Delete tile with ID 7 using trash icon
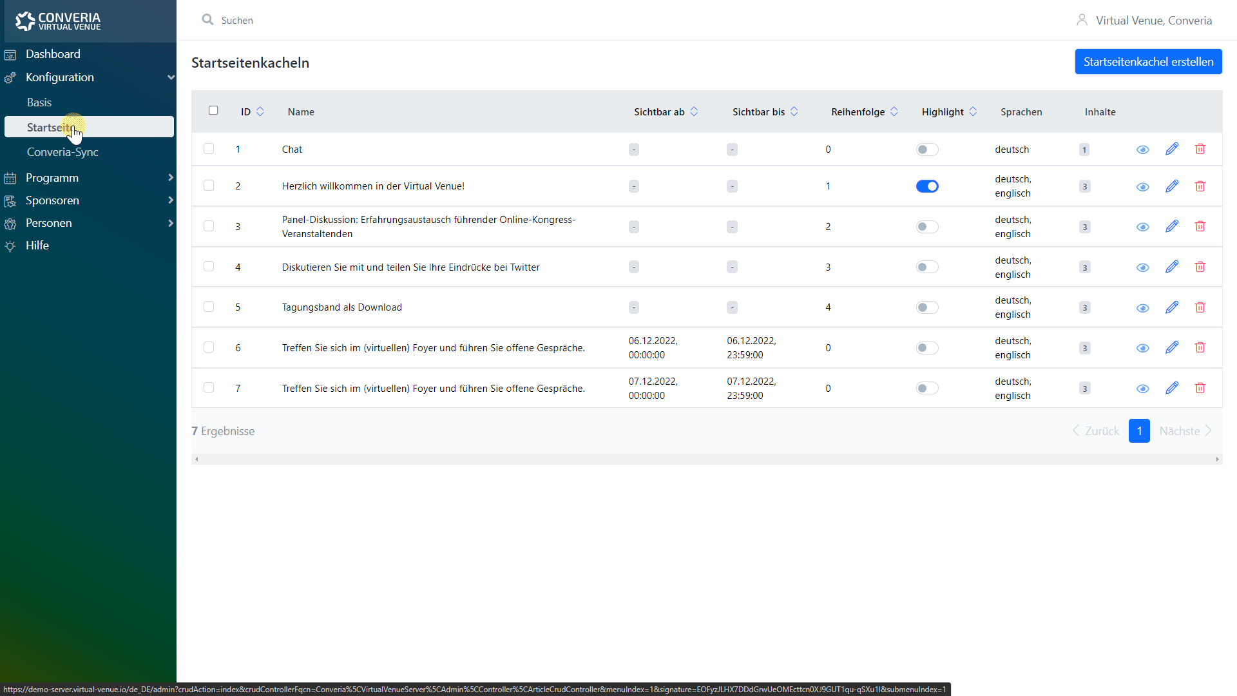Screen dimensions: 1237x696 coord(1200,388)
